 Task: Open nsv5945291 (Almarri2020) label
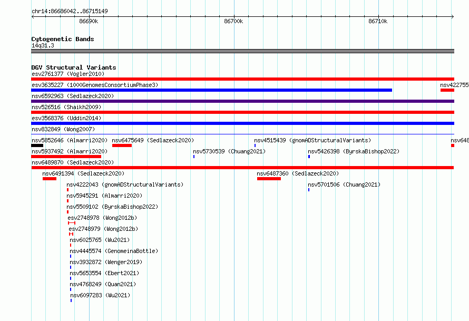[x=104, y=196]
